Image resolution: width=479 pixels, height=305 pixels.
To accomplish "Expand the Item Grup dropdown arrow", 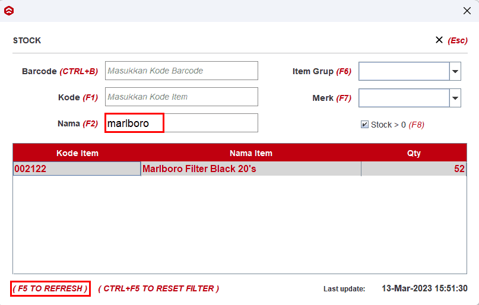I will pyautogui.click(x=455, y=71).
